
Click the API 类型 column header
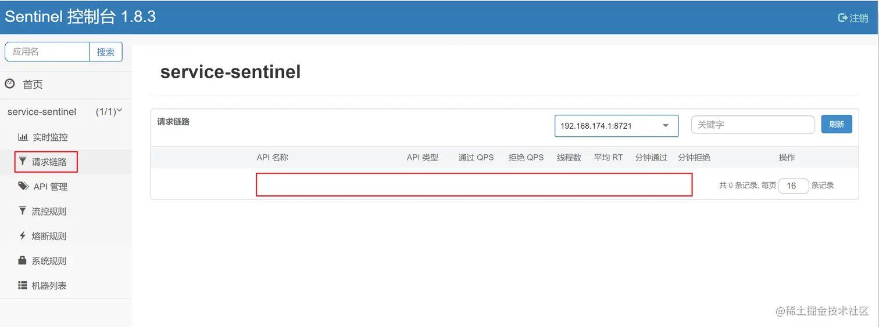(x=423, y=157)
